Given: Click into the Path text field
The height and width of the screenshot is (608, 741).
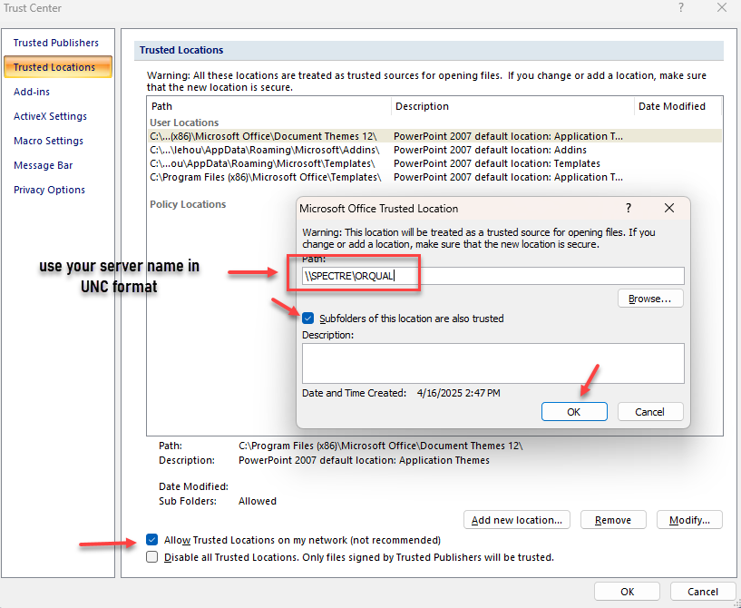Looking at the screenshot, I should click(544, 276).
